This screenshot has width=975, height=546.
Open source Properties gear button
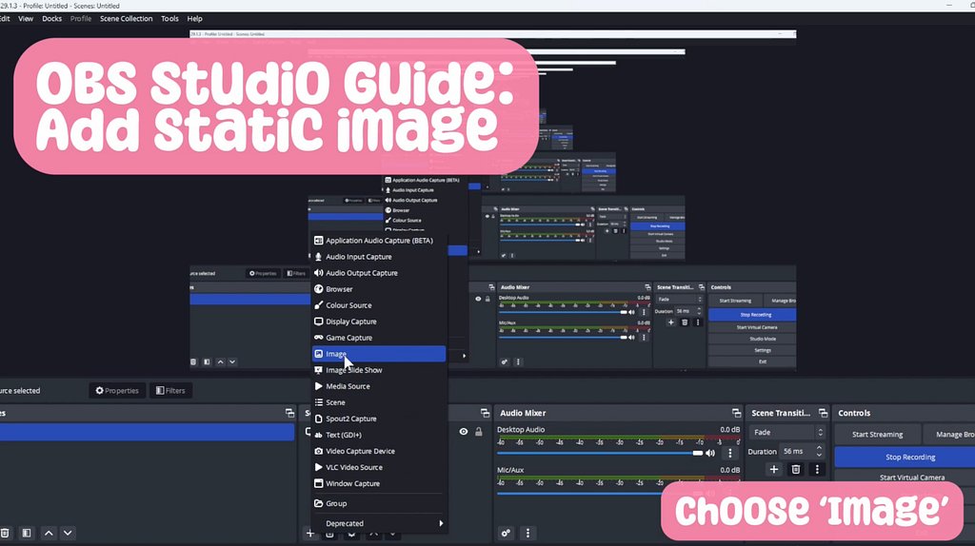[x=117, y=390]
